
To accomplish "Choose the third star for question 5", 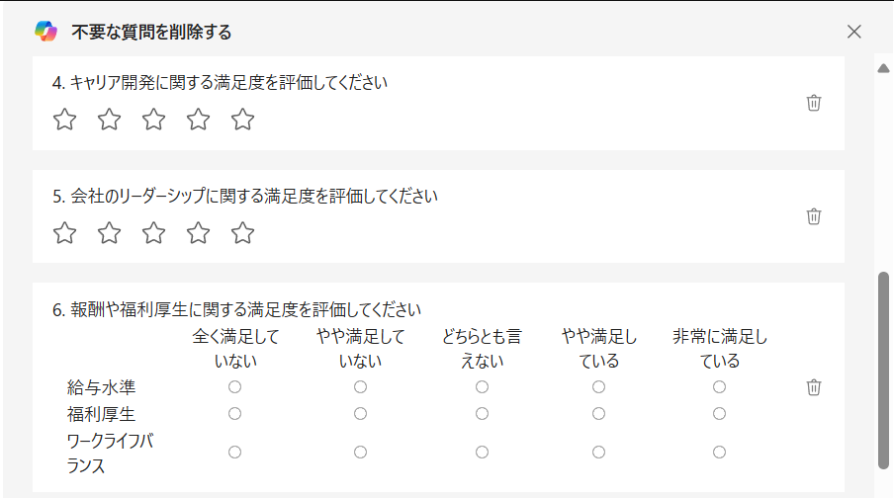I will click(154, 233).
